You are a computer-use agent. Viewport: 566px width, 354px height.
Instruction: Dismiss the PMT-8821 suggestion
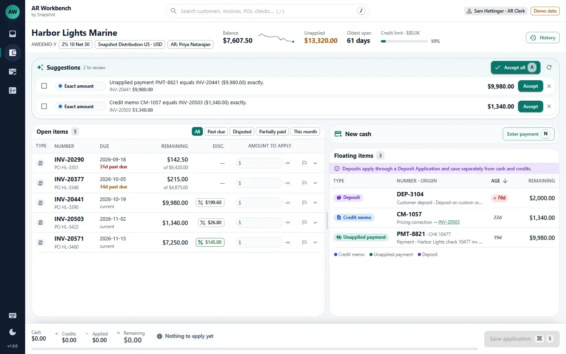point(549,86)
